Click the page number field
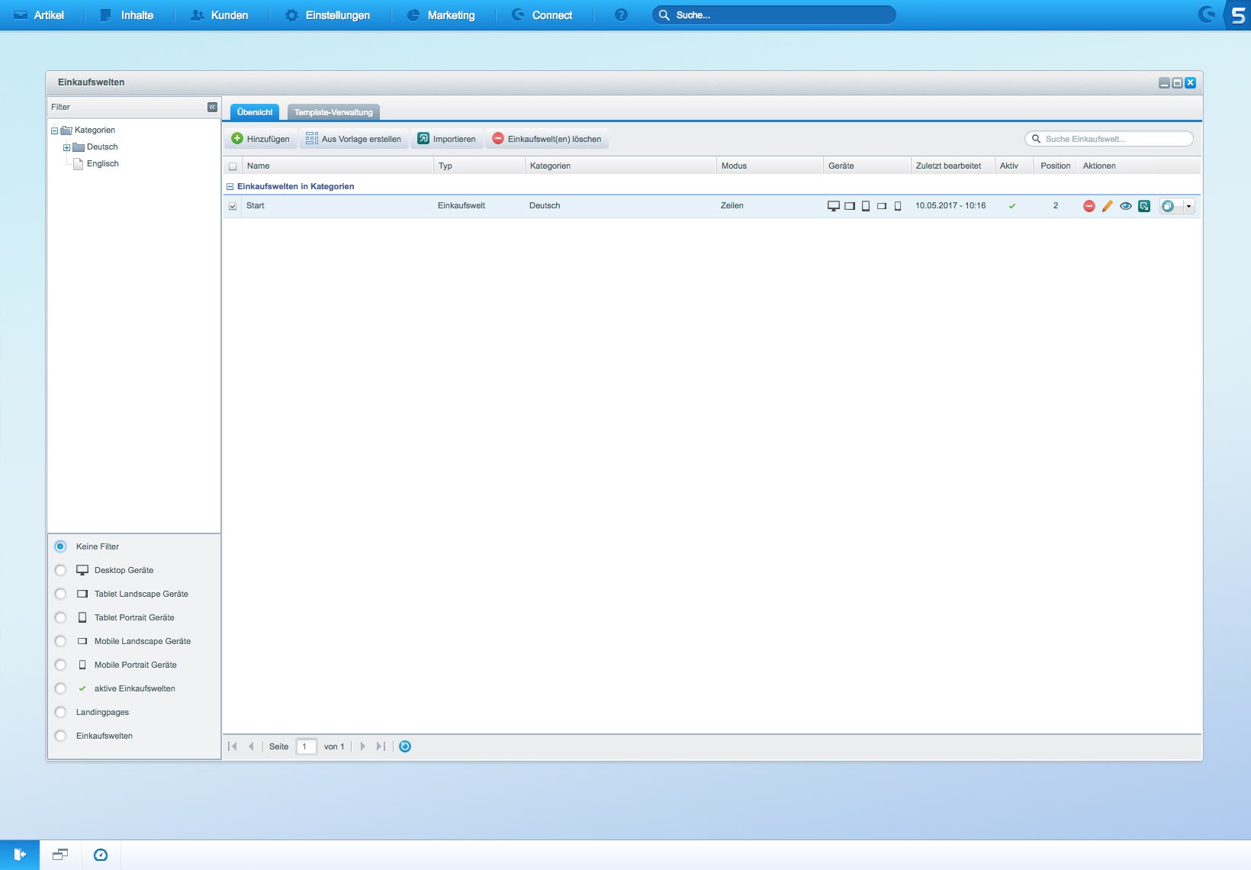This screenshot has width=1251, height=870. pyautogui.click(x=307, y=746)
